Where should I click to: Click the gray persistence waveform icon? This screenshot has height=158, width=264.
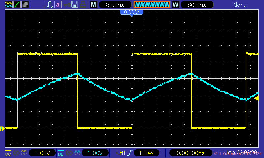coord(25,5)
